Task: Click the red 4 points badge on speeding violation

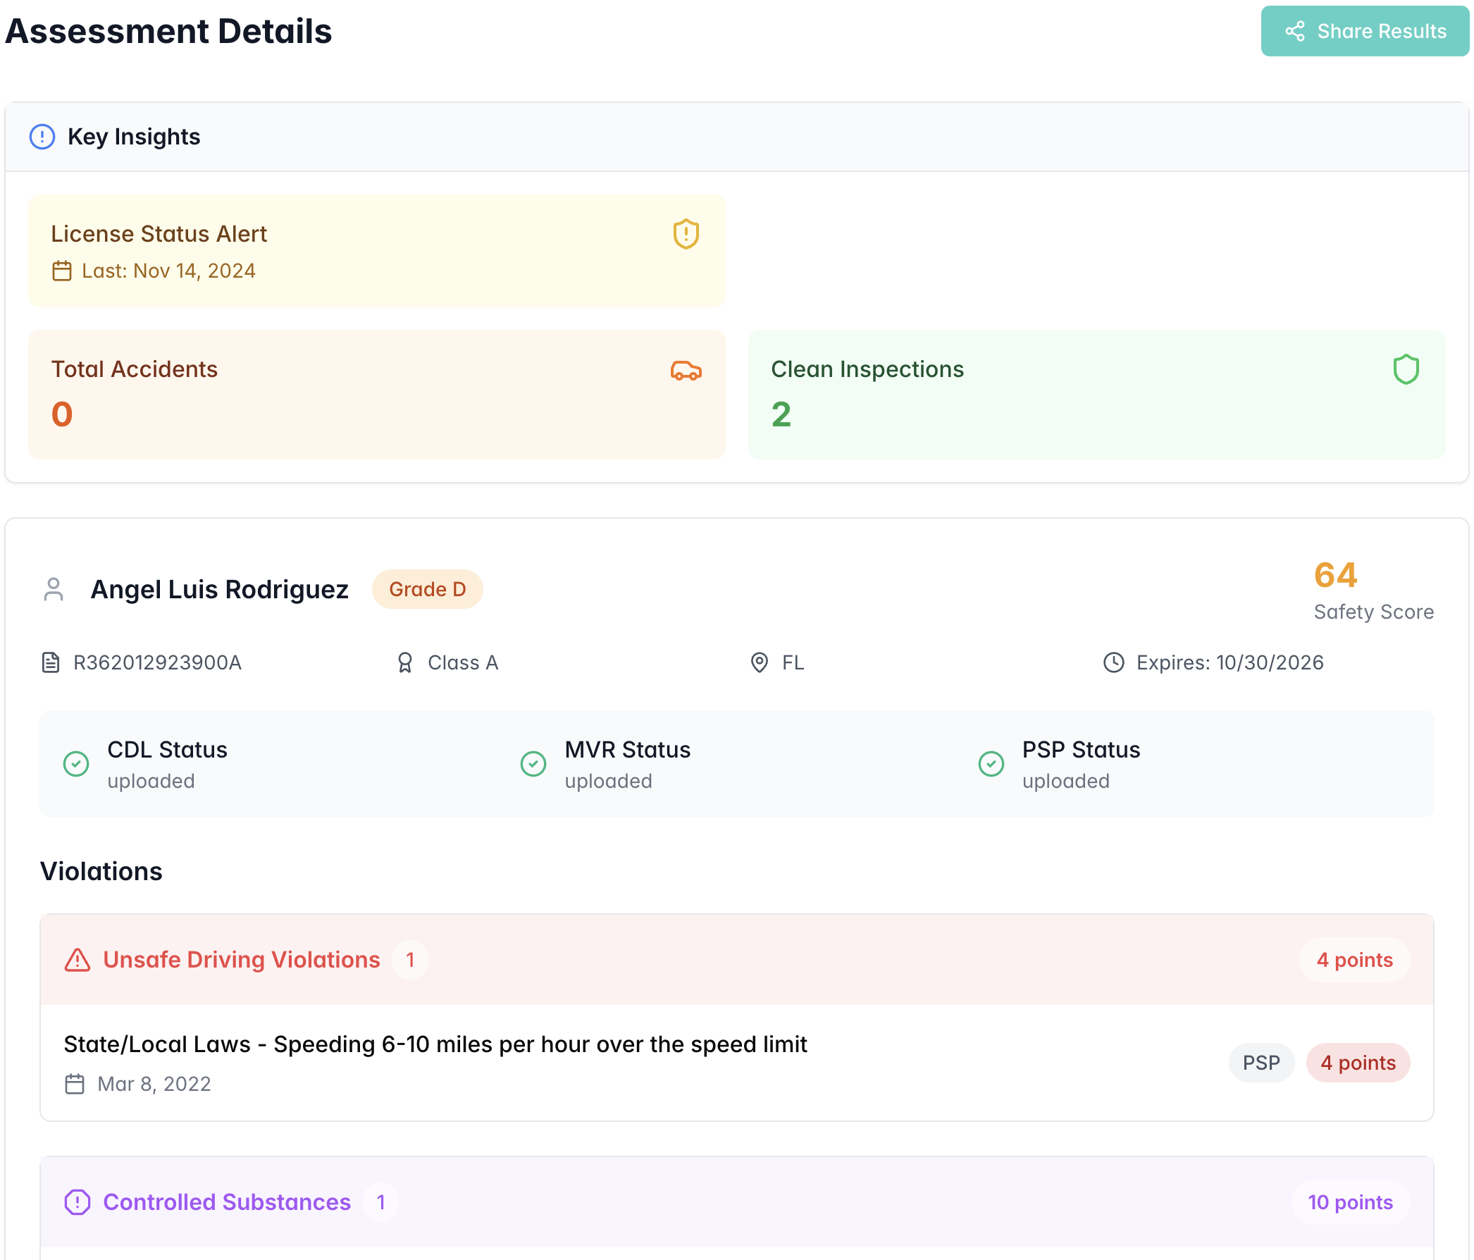Action: 1357,1063
